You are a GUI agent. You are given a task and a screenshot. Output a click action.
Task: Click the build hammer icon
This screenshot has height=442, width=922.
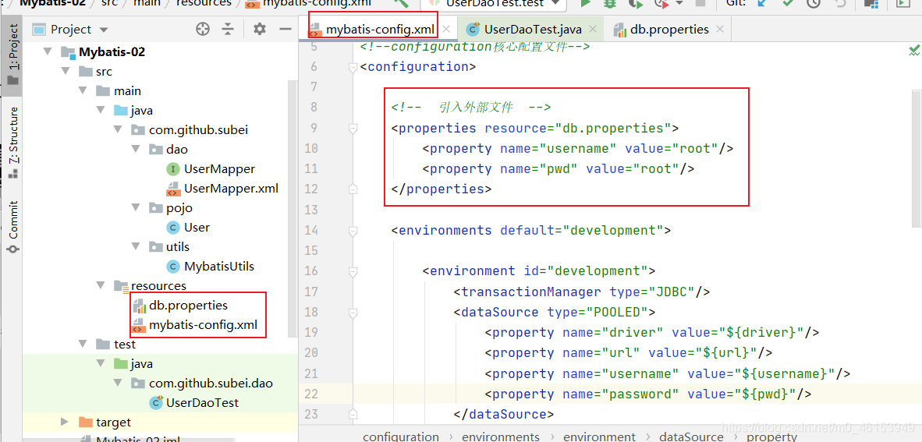pyautogui.click(x=402, y=3)
